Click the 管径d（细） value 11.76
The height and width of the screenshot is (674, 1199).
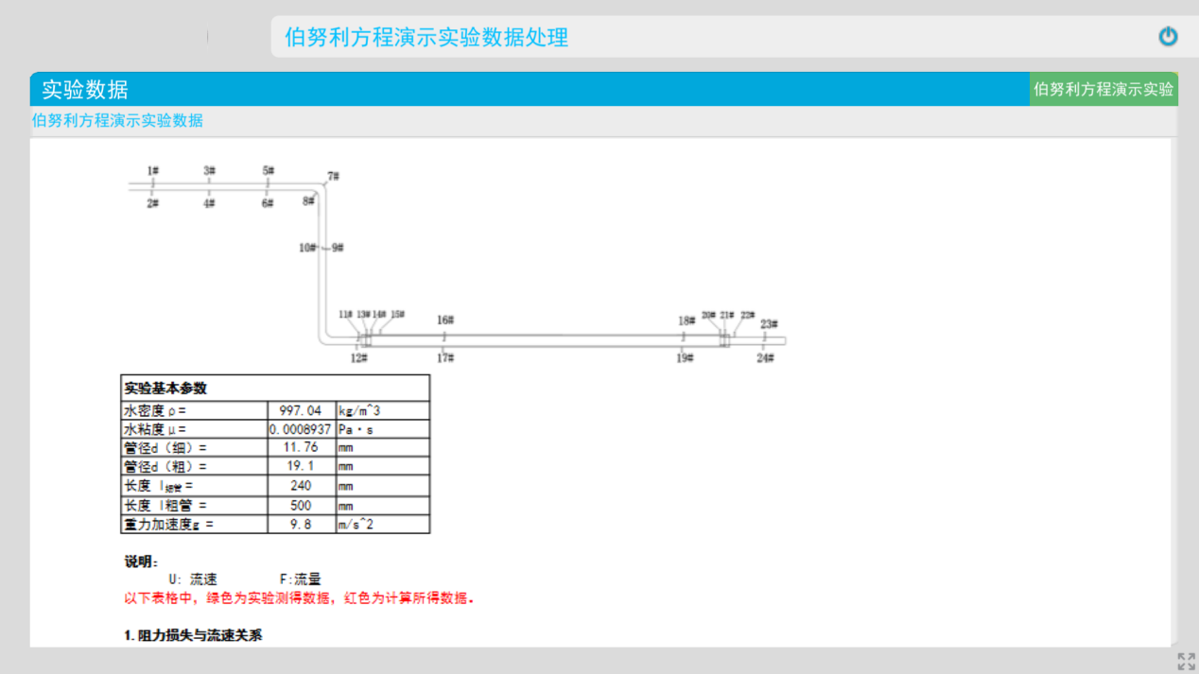(x=299, y=447)
